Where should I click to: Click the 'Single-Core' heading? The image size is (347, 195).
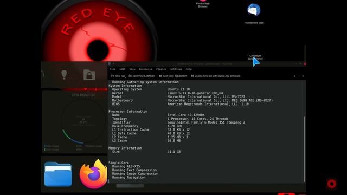click(119, 162)
